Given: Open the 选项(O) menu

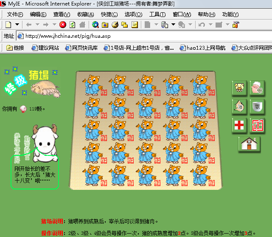Looking at the screenshot, I should tap(133, 14).
